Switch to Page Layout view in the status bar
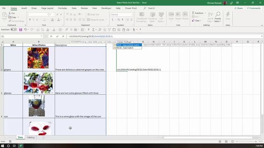 (226, 141)
